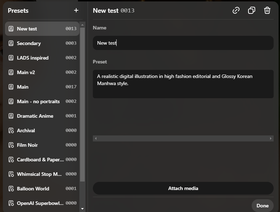
Task: Click the preset list scroll-up arrow
Action: click(82, 25)
